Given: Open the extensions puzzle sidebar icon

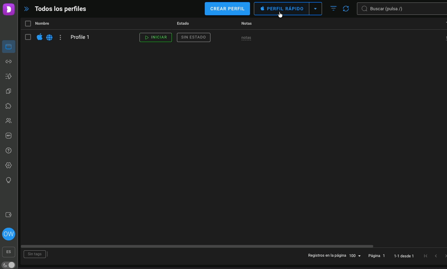Looking at the screenshot, I should (x=8, y=106).
